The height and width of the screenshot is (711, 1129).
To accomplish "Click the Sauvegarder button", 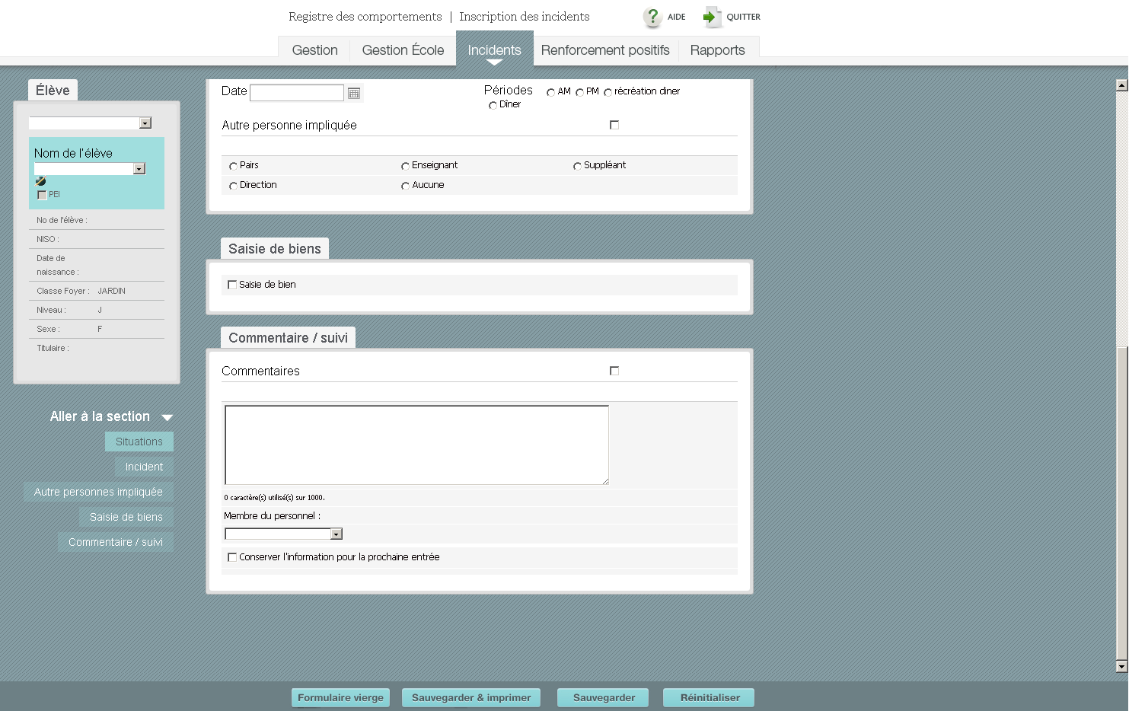I will point(604,698).
